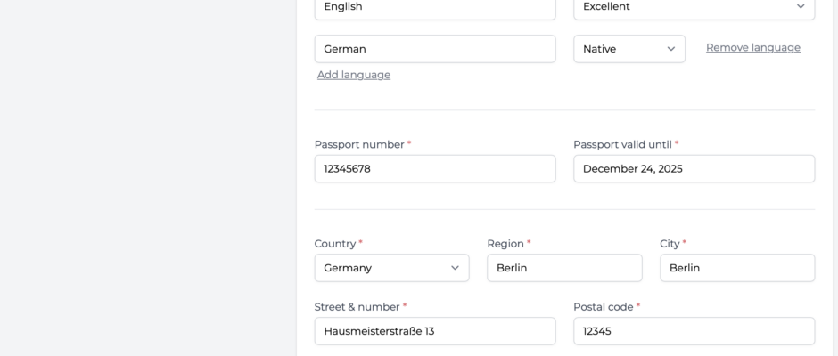838x356 pixels.
Task: Open the Passport valid until date field
Action: click(x=694, y=169)
